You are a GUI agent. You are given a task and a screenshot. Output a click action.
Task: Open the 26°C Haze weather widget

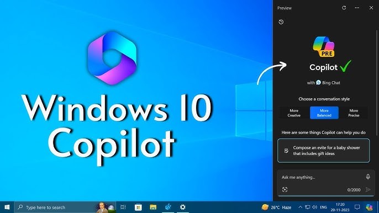tap(276, 207)
